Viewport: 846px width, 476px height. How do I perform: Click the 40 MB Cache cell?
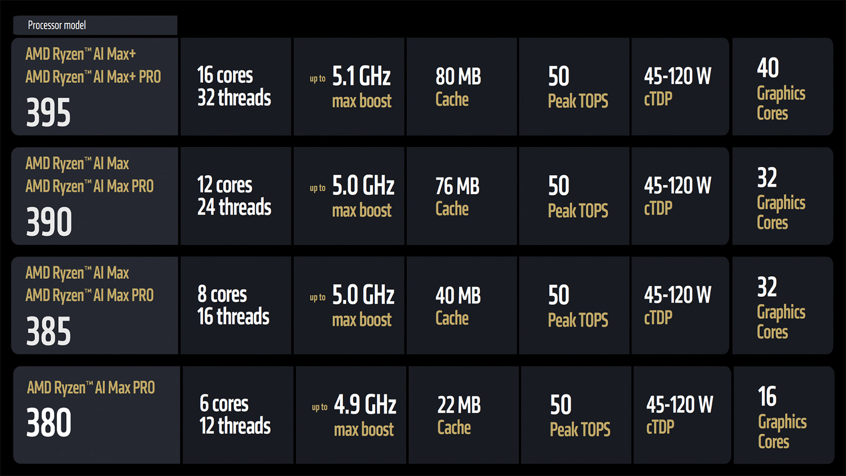[x=461, y=306]
